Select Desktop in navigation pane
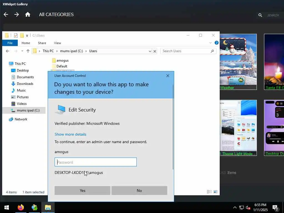The image size is (284, 213). point(23,70)
